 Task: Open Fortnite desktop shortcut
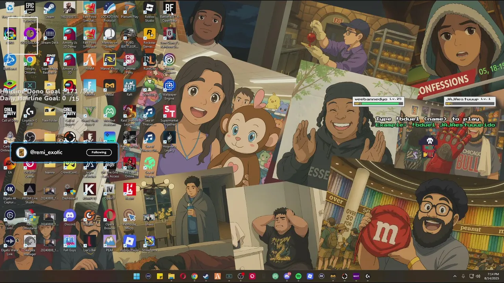point(90,88)
